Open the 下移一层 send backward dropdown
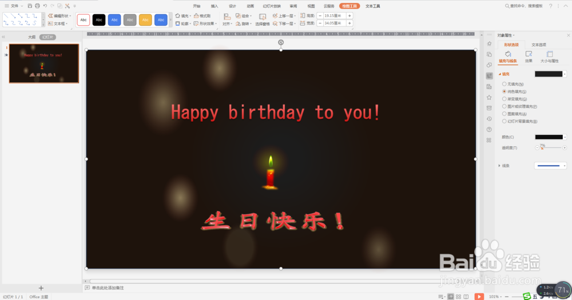 pos(284,23)
